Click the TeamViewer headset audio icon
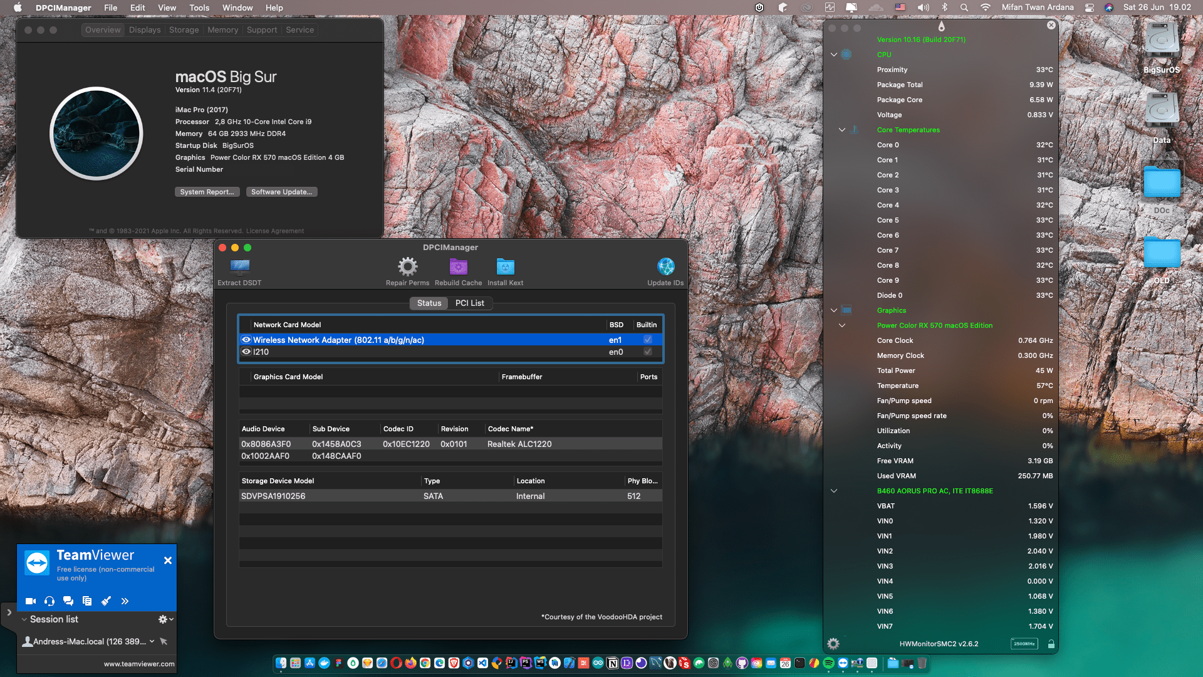The width and height of the screenshot is (1203, 677). pos(49,601)
